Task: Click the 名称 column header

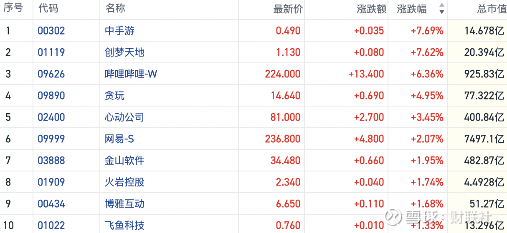Action: [x=115, y=9]
